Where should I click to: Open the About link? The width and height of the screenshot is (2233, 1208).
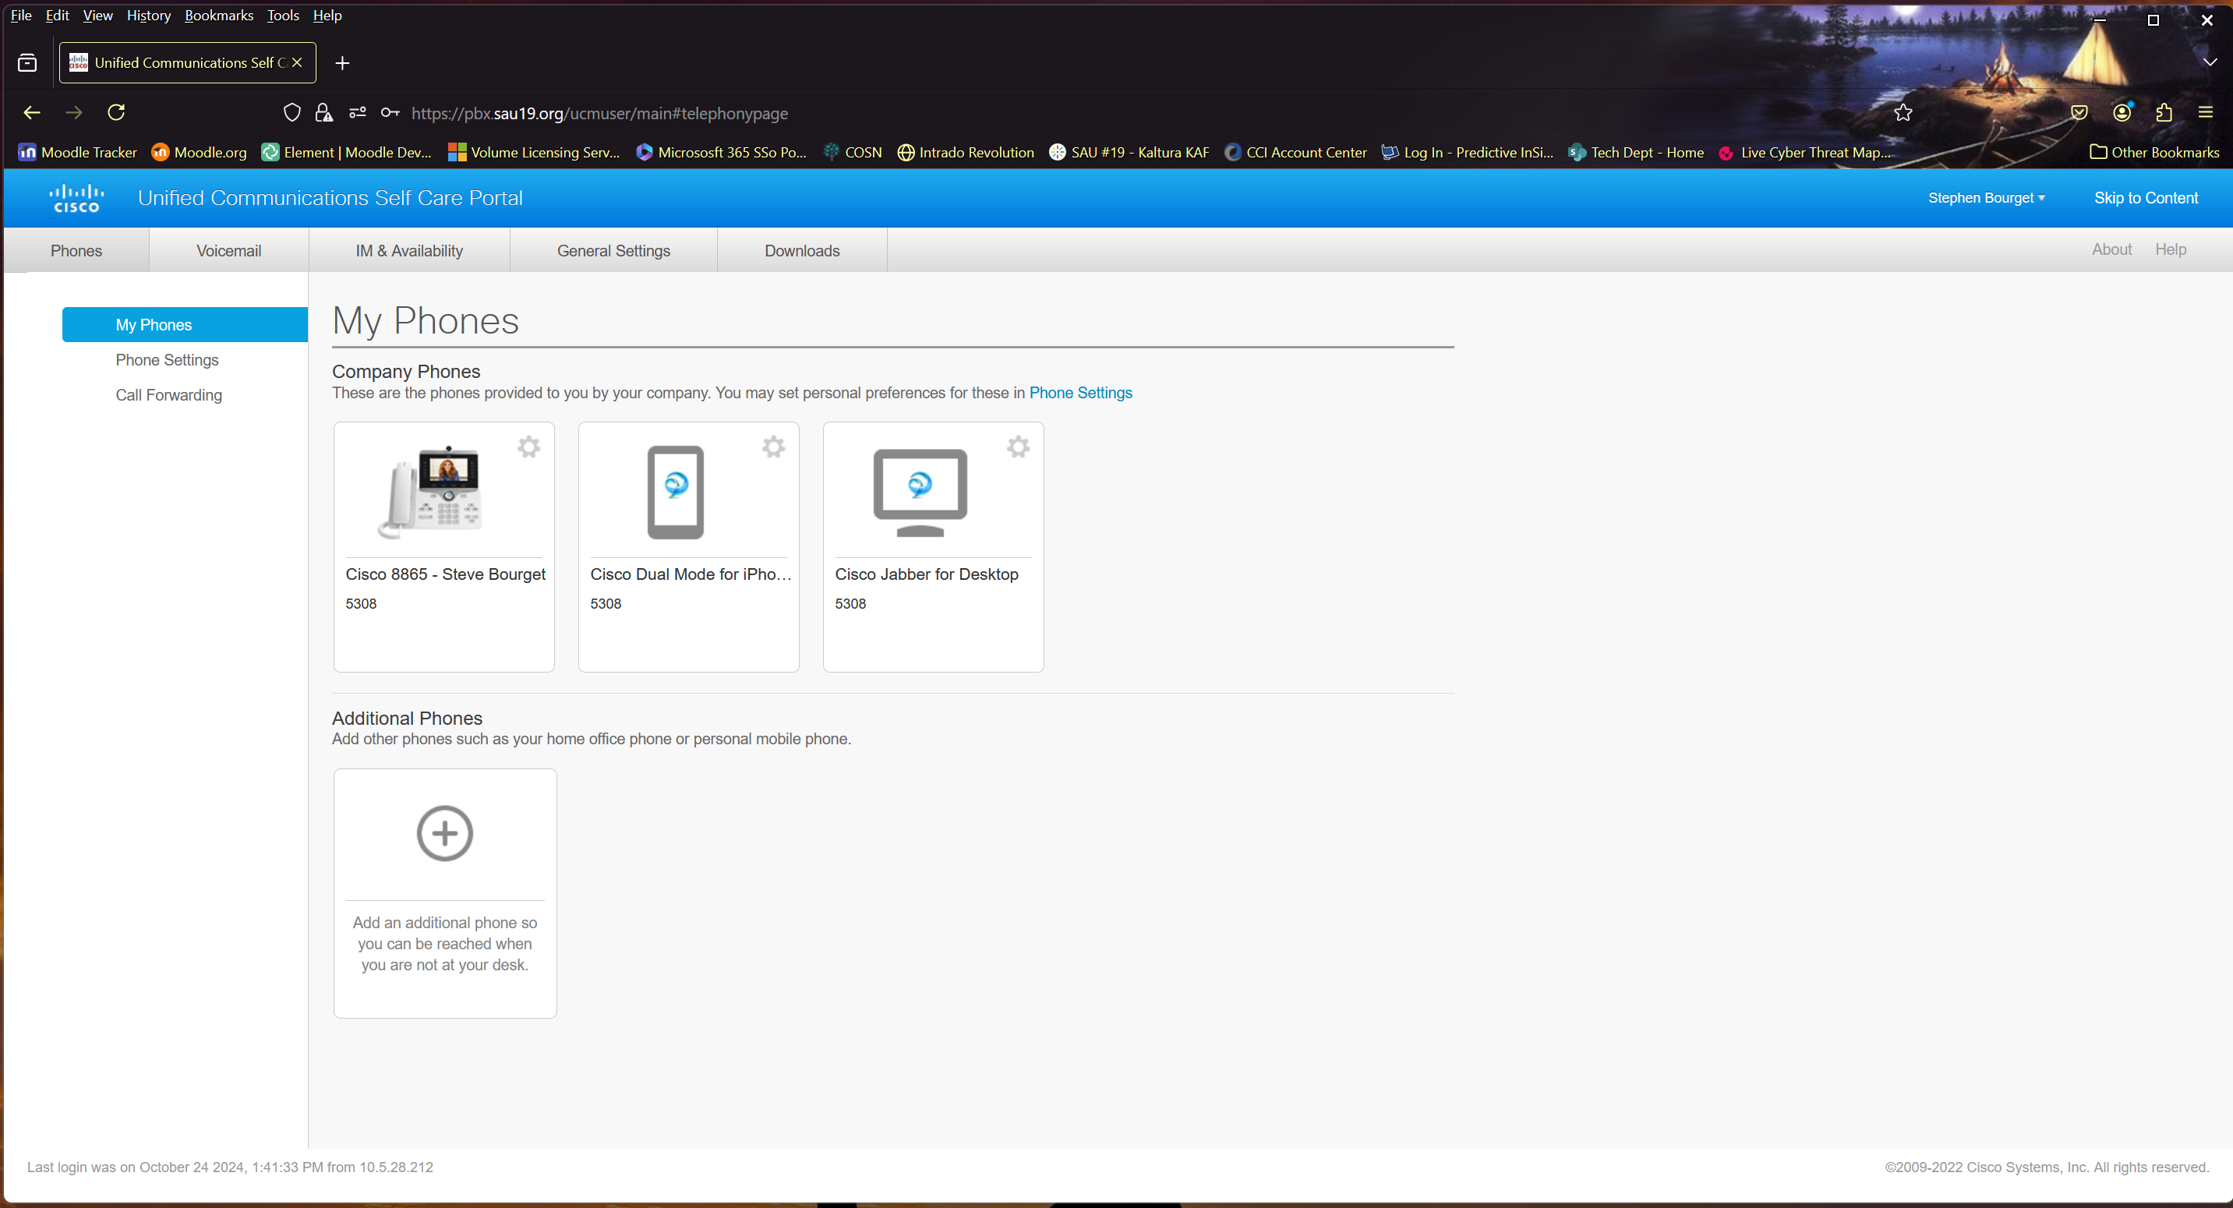pos(2111,249)
